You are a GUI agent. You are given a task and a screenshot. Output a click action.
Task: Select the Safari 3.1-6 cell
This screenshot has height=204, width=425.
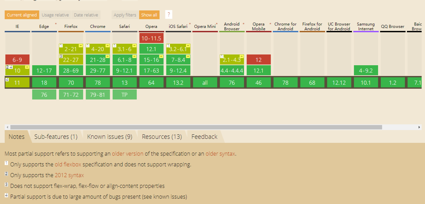(x=124, y=49)
